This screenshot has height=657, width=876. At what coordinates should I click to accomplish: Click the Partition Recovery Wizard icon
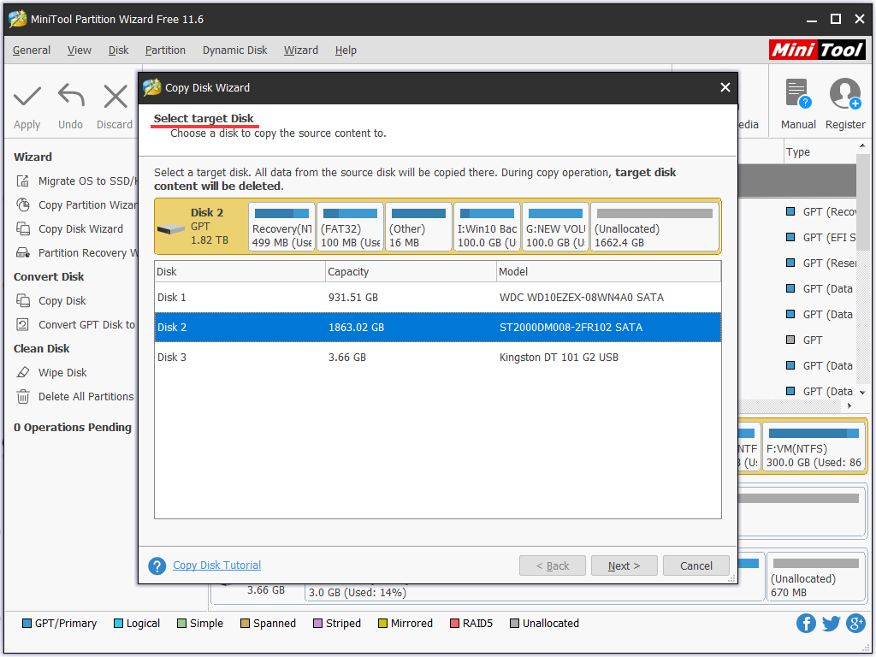(23, 253)
